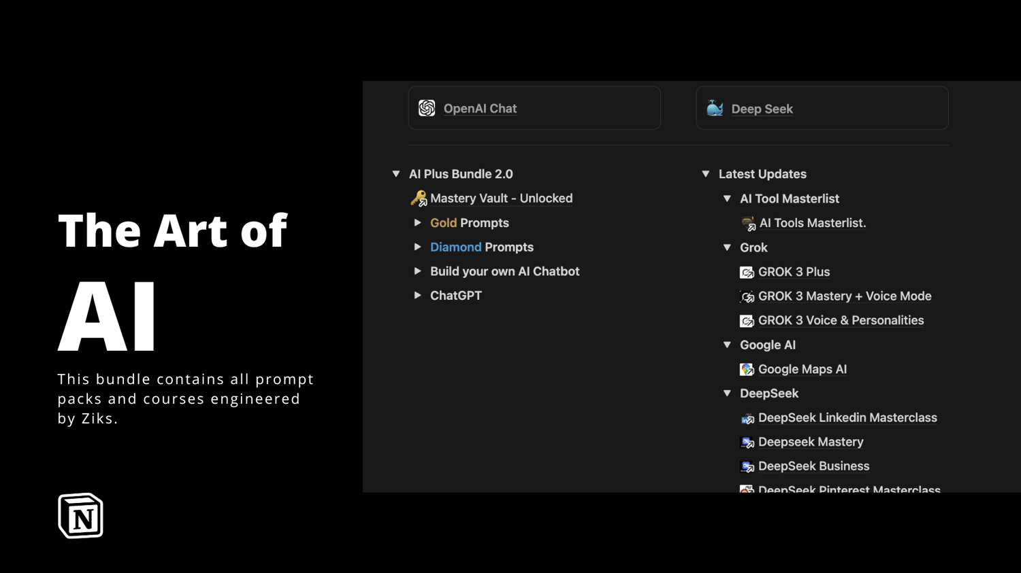Click the Google Maps AI page icon

[x=747, y=370]
